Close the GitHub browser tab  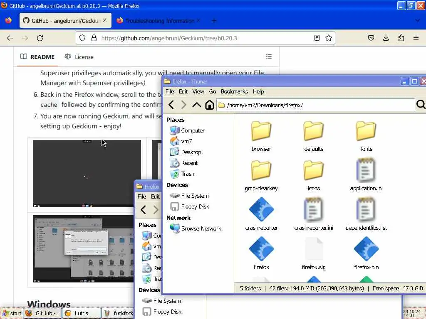(x=105, y=21)
